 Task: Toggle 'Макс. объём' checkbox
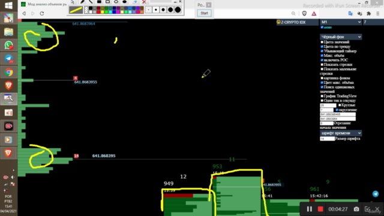point(322,56)
